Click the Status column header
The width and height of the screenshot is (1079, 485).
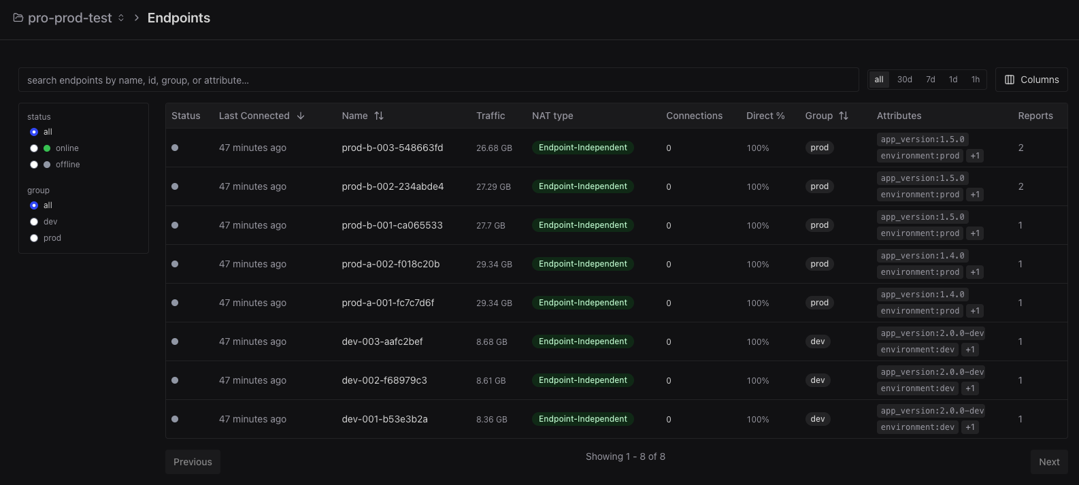pos(186,116)
